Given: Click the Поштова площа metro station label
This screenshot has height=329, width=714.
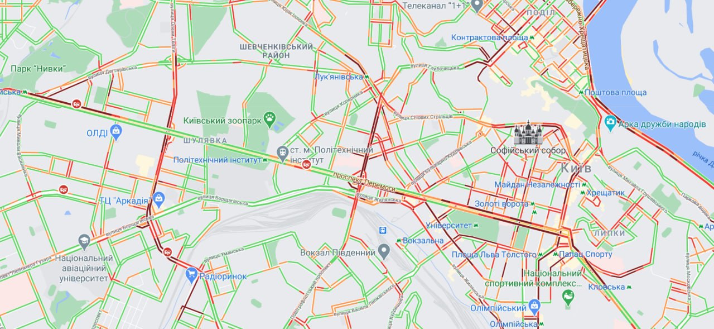Looking at the screenshot, I should (x=616, y=92).
